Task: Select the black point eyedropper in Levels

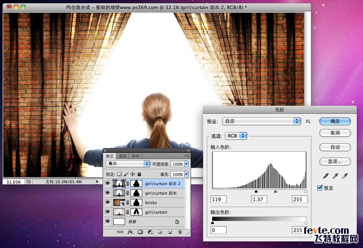Action: tap(326, 176)
